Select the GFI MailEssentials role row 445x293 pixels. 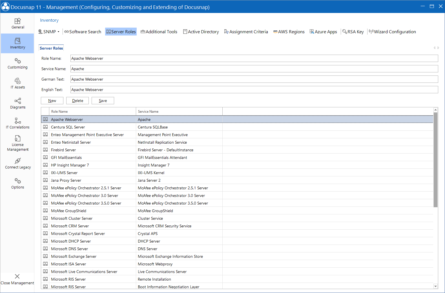pos(237,157)
